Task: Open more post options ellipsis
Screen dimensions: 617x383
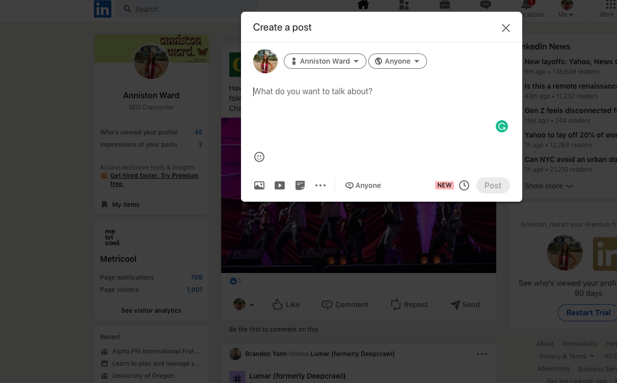Action: [320, 185]
